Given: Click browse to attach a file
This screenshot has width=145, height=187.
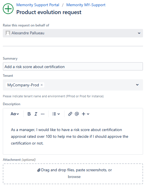Looking at the screenshot, I should [x=74, y=177].
